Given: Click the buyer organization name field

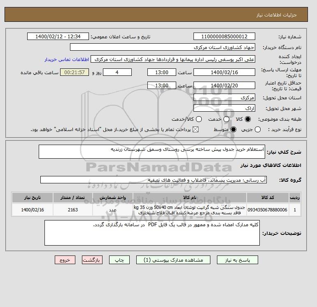Looking at the screenshot, I should tap(163, 47).
